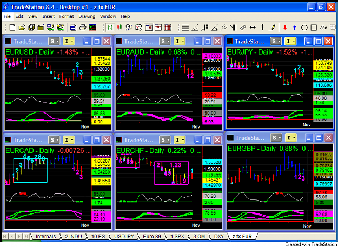This screenshot has height=247, width=338.
Task: Open the View menu
Action: (33, 16)
